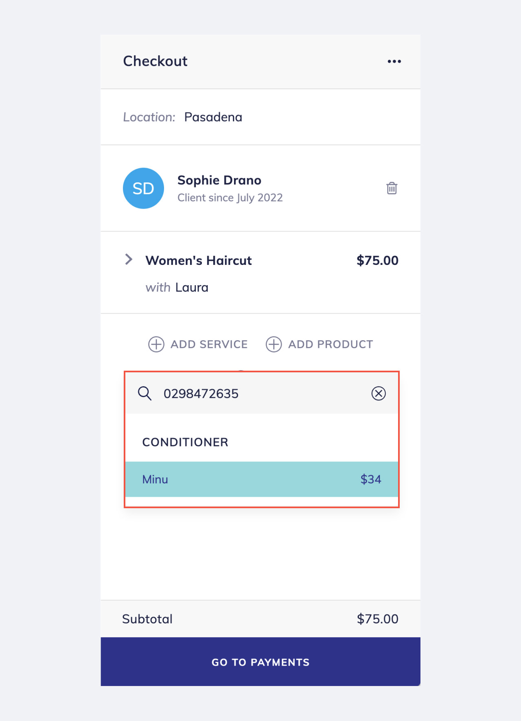Change the staff member Laura
Image resolution: width=521 pixels, height=721 pixels.
pyautogui.click(x=192, y=288)
